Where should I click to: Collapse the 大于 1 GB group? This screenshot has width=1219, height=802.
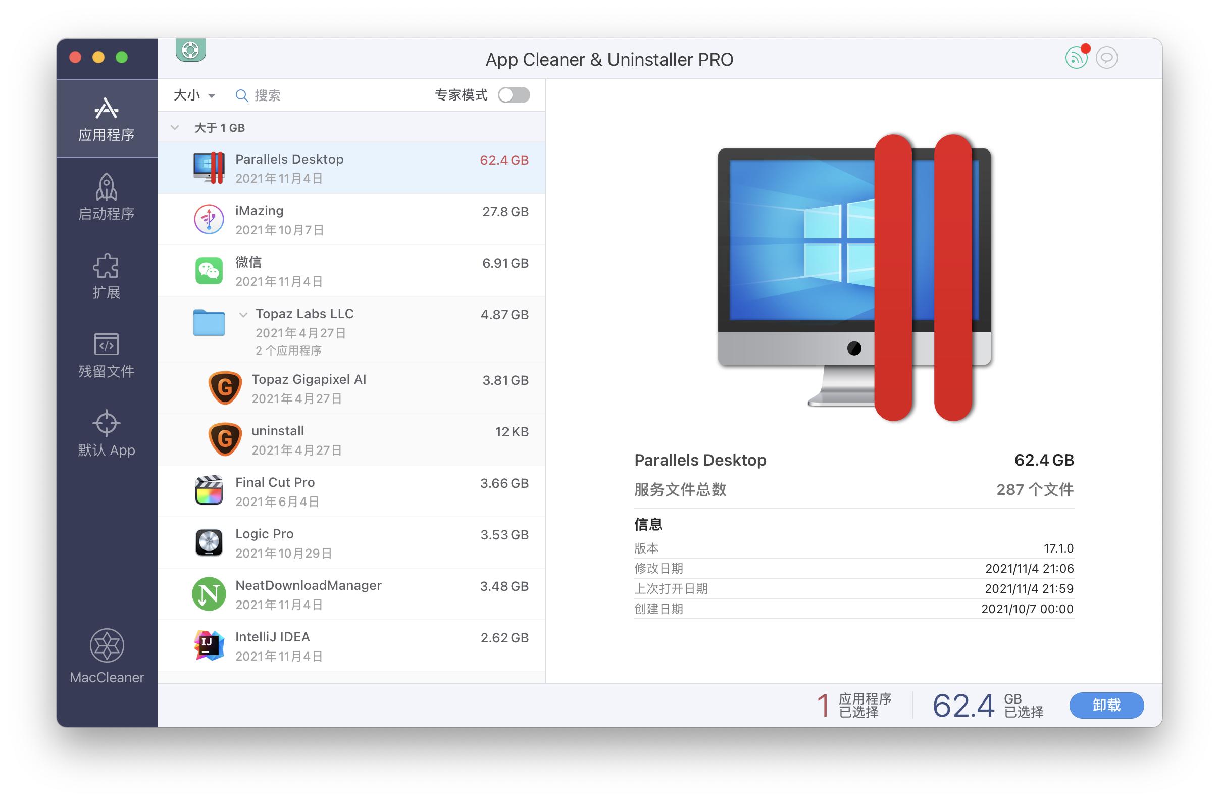tap(175, 127)
